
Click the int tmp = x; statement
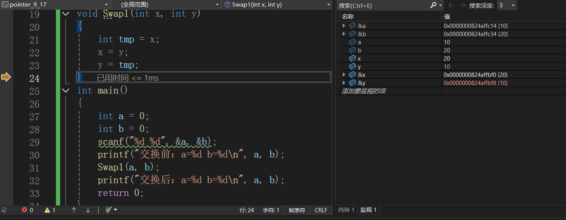(x=129, y=39)
